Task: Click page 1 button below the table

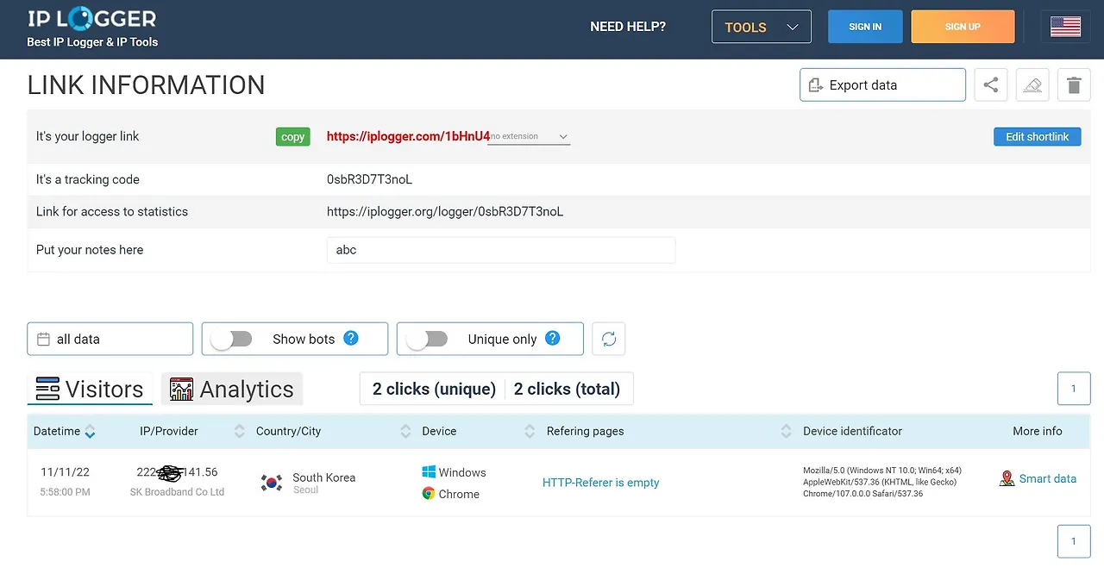Action: (x=1074, y=541)
